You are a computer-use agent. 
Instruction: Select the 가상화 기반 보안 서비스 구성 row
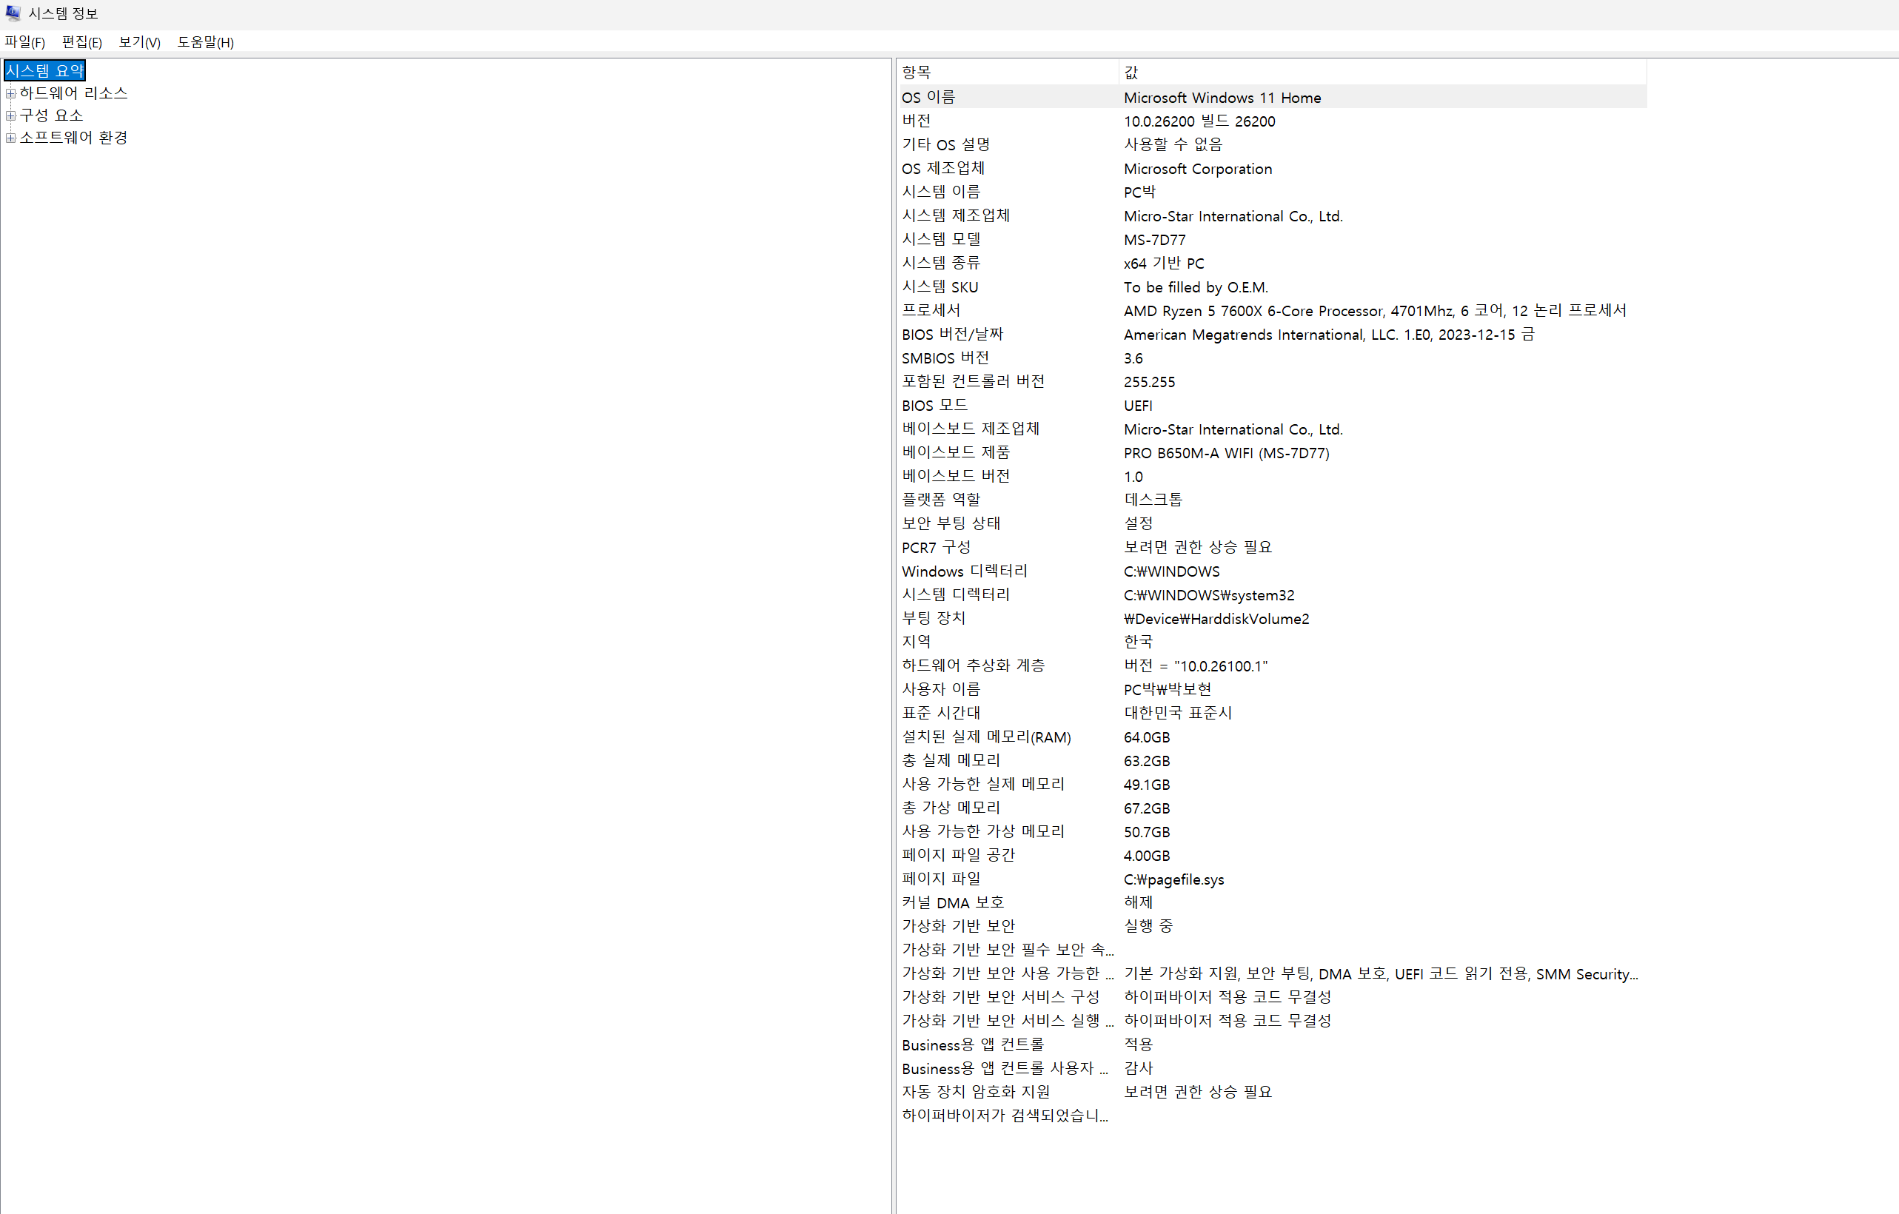pos(1272,997)
